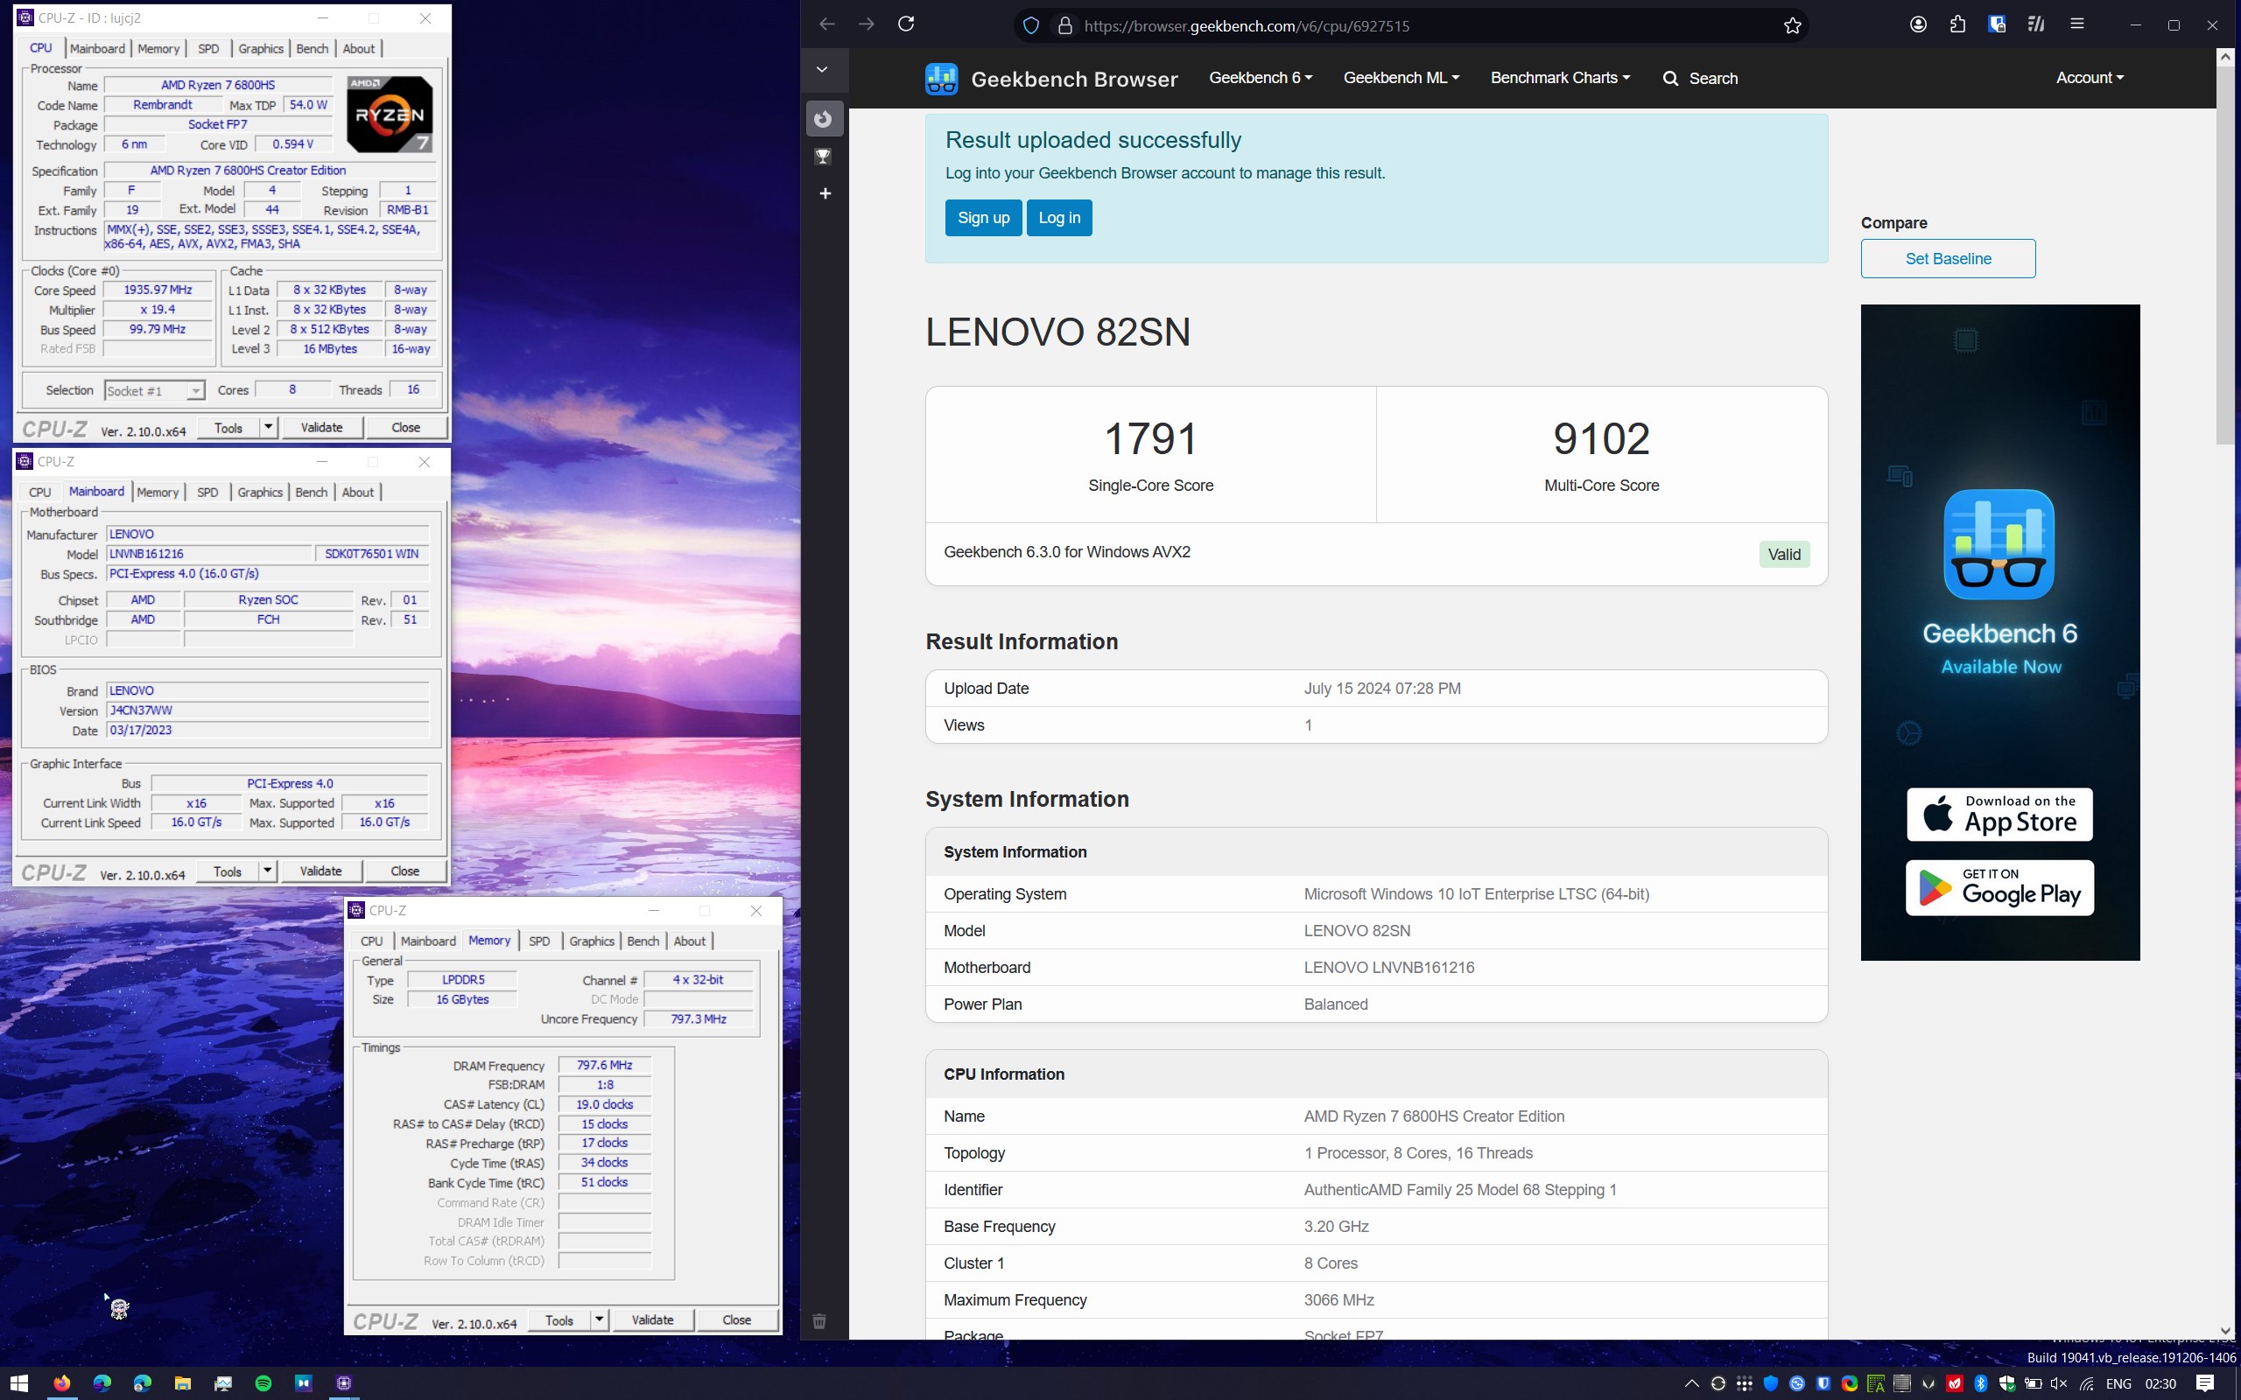Screen dimensions: 2241x1400
Task: Click the Log in button
Action: click(x=1059, y=218)
